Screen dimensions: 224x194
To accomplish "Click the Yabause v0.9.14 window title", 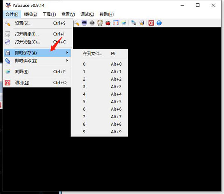I will 28,6.
